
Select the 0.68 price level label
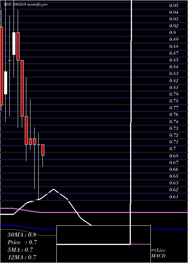(x=174, y=156)
